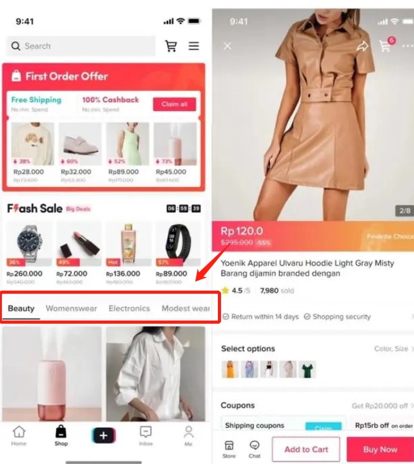The width and height of the screenshot is (414, 464).
Task: Expand Return within 14 days row arrow
Action: click(x=412, y=317)
